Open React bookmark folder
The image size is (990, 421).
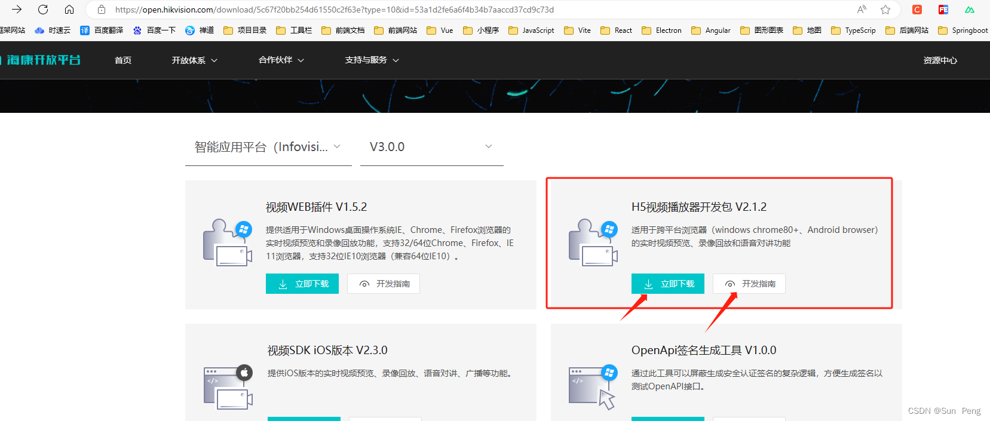coord(616,30)
